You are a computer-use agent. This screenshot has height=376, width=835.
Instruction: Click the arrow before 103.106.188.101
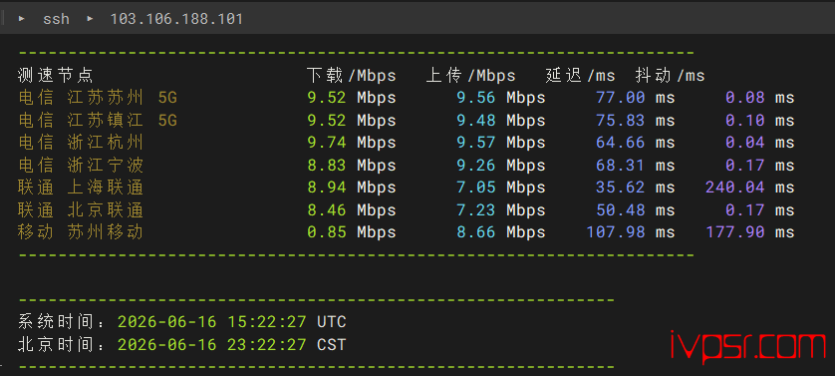(x=90, y=19)
